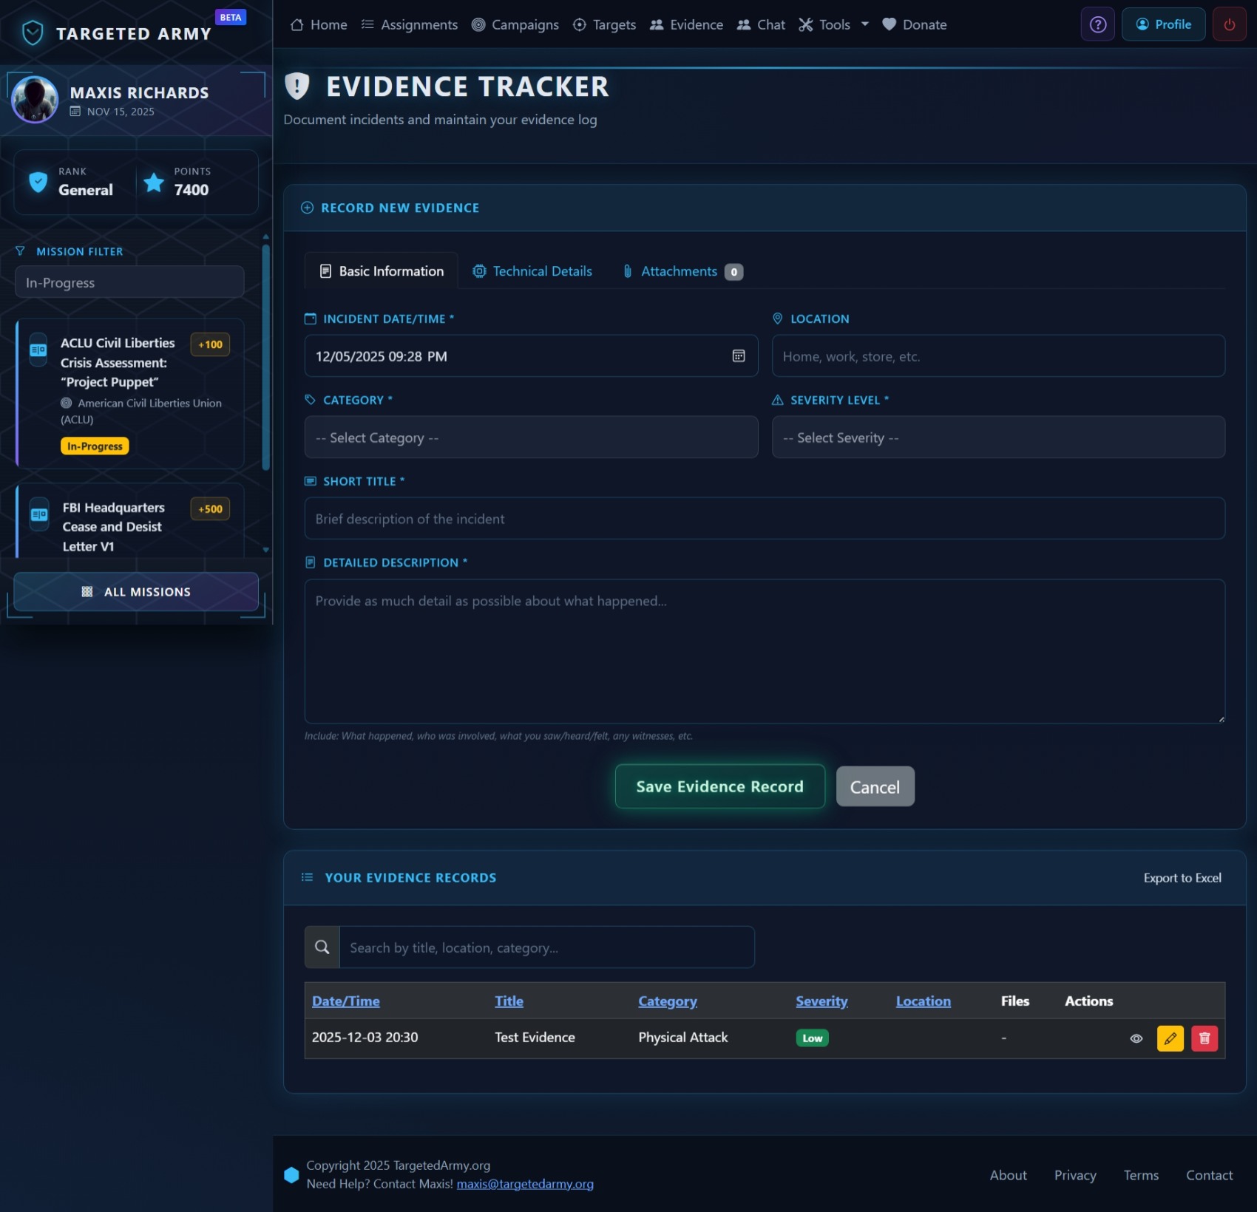The width and height of the screenshot is (1257, 1212).
Task: Go to Campaigns in the navigation bar
Action: pyautogui.click(x=515, y=24)
